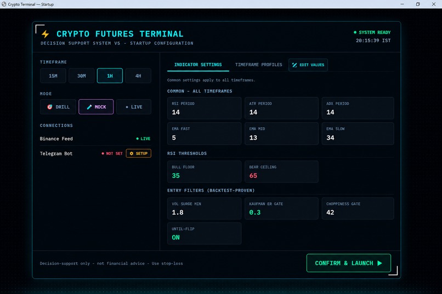
Task: Click the disclaimer text about stop-loss
Action: pos(111,264)
